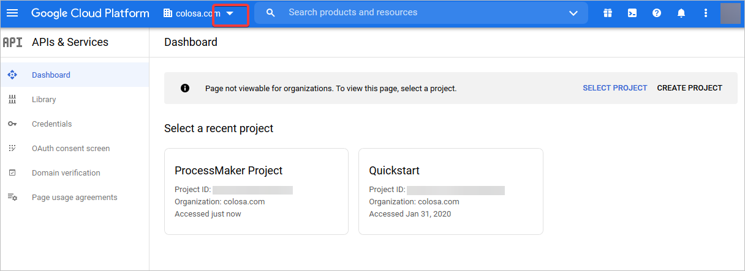
Task: Click the gift free trial icon
Action: (607, 13)
